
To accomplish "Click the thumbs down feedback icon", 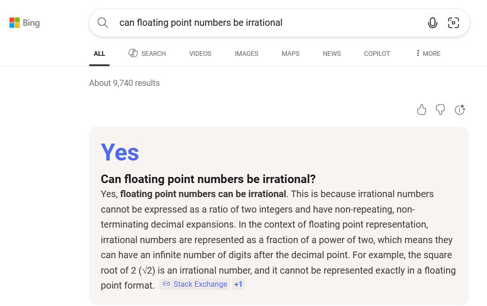I will pos(440,110).
